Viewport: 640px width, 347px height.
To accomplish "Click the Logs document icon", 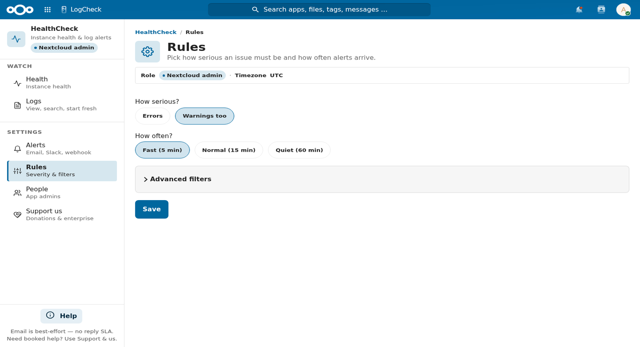I will [x=18, y=105].
